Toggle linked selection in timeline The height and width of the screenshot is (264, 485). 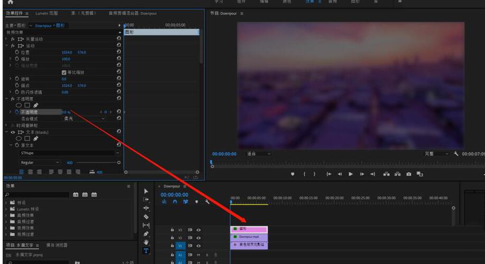pos(185,202)
